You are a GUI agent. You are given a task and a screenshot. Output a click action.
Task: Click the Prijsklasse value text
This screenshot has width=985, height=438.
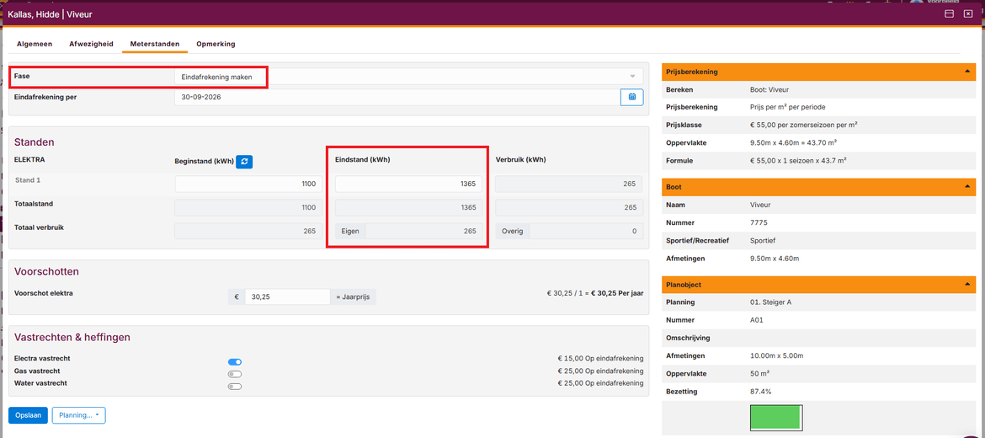coord(804,125)
